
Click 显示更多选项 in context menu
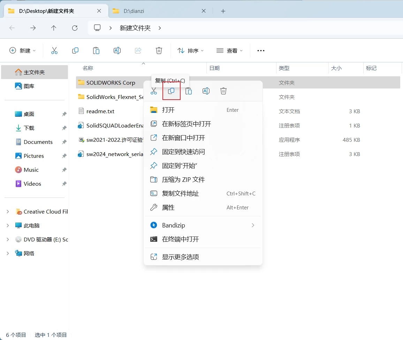(181, 257)
